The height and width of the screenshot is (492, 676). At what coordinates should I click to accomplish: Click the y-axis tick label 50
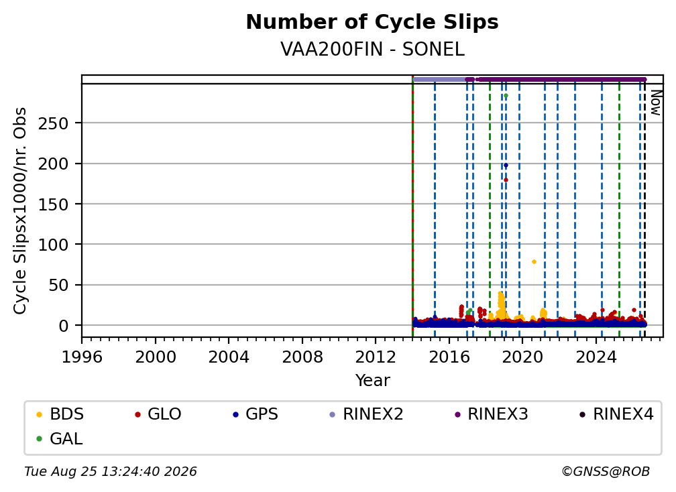pyautogui.click(x=58, y=285)
